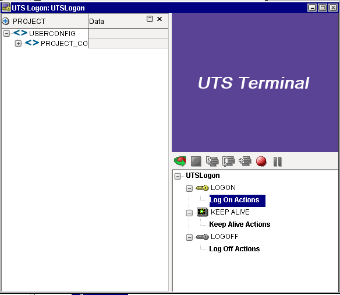Click the insert-arrow list icon in toolbar

tap(245, 161)
